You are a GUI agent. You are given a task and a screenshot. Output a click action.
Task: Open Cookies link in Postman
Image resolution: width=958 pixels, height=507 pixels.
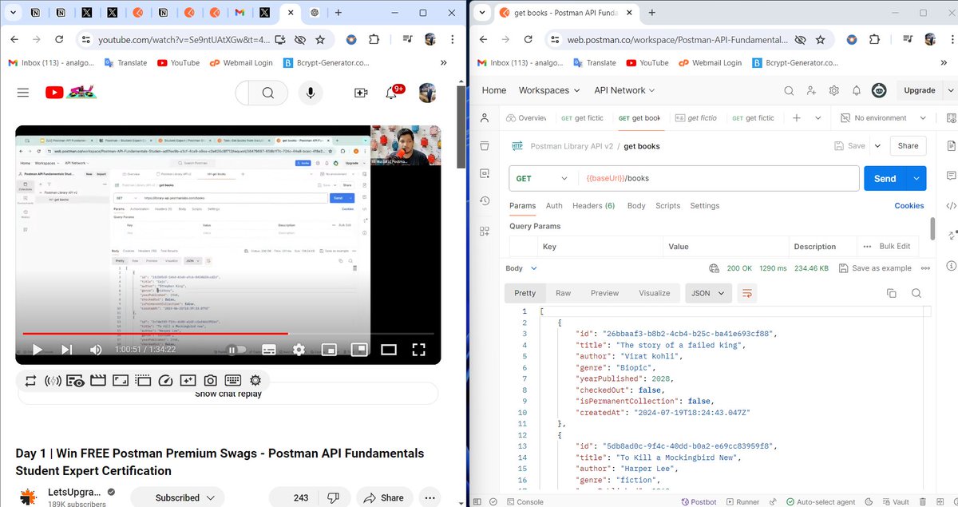point(909,205)
